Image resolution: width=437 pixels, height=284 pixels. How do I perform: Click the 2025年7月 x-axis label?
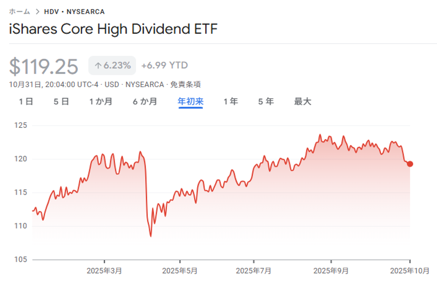pyautogui.click(x=254, y=271)
